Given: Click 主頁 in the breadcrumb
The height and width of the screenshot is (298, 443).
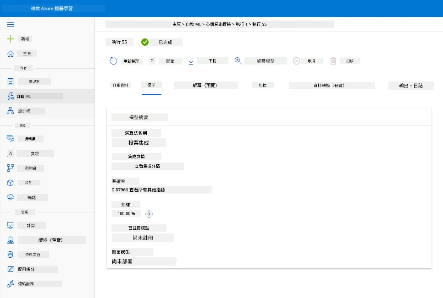Looking at the screenshot, I should [177, 24].
